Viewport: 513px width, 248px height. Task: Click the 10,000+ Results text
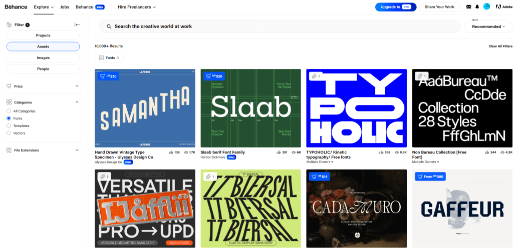coord(109,46)
